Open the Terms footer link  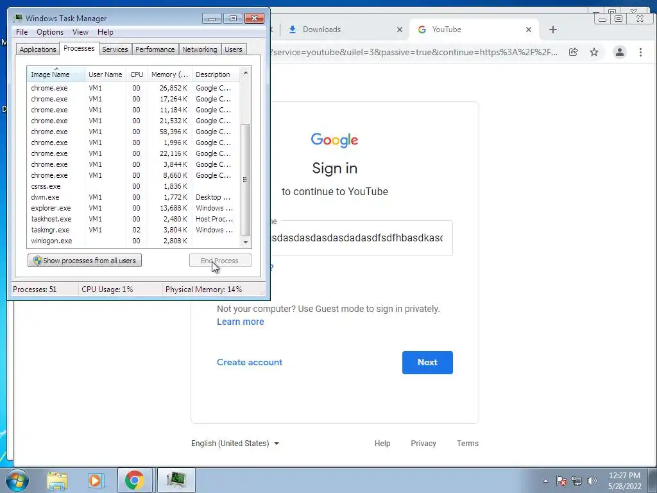[468, 444]
